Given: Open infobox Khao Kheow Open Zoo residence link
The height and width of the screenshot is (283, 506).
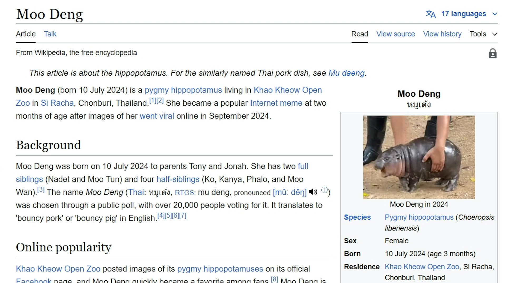Looking at the screenshot, I should [x=422, y=267].
